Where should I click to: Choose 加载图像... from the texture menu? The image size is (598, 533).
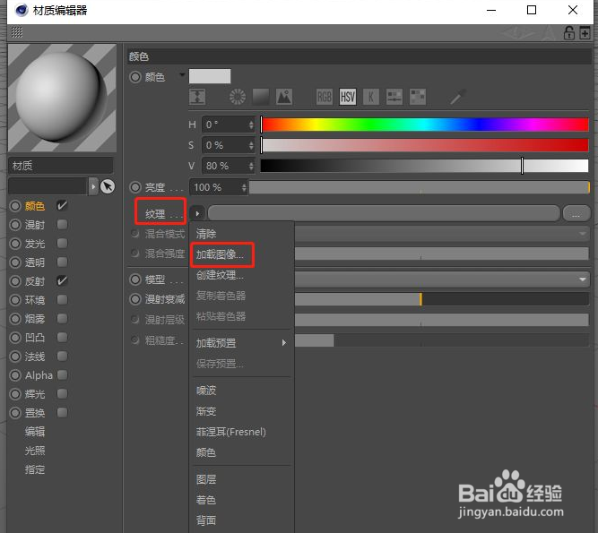(x=220, y=254)
